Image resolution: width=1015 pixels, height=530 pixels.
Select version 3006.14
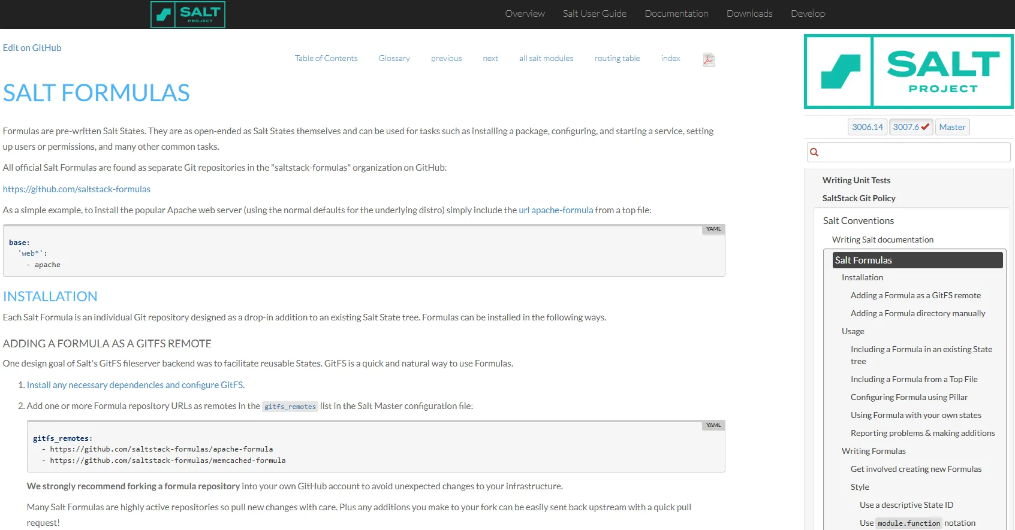(868, 127)
